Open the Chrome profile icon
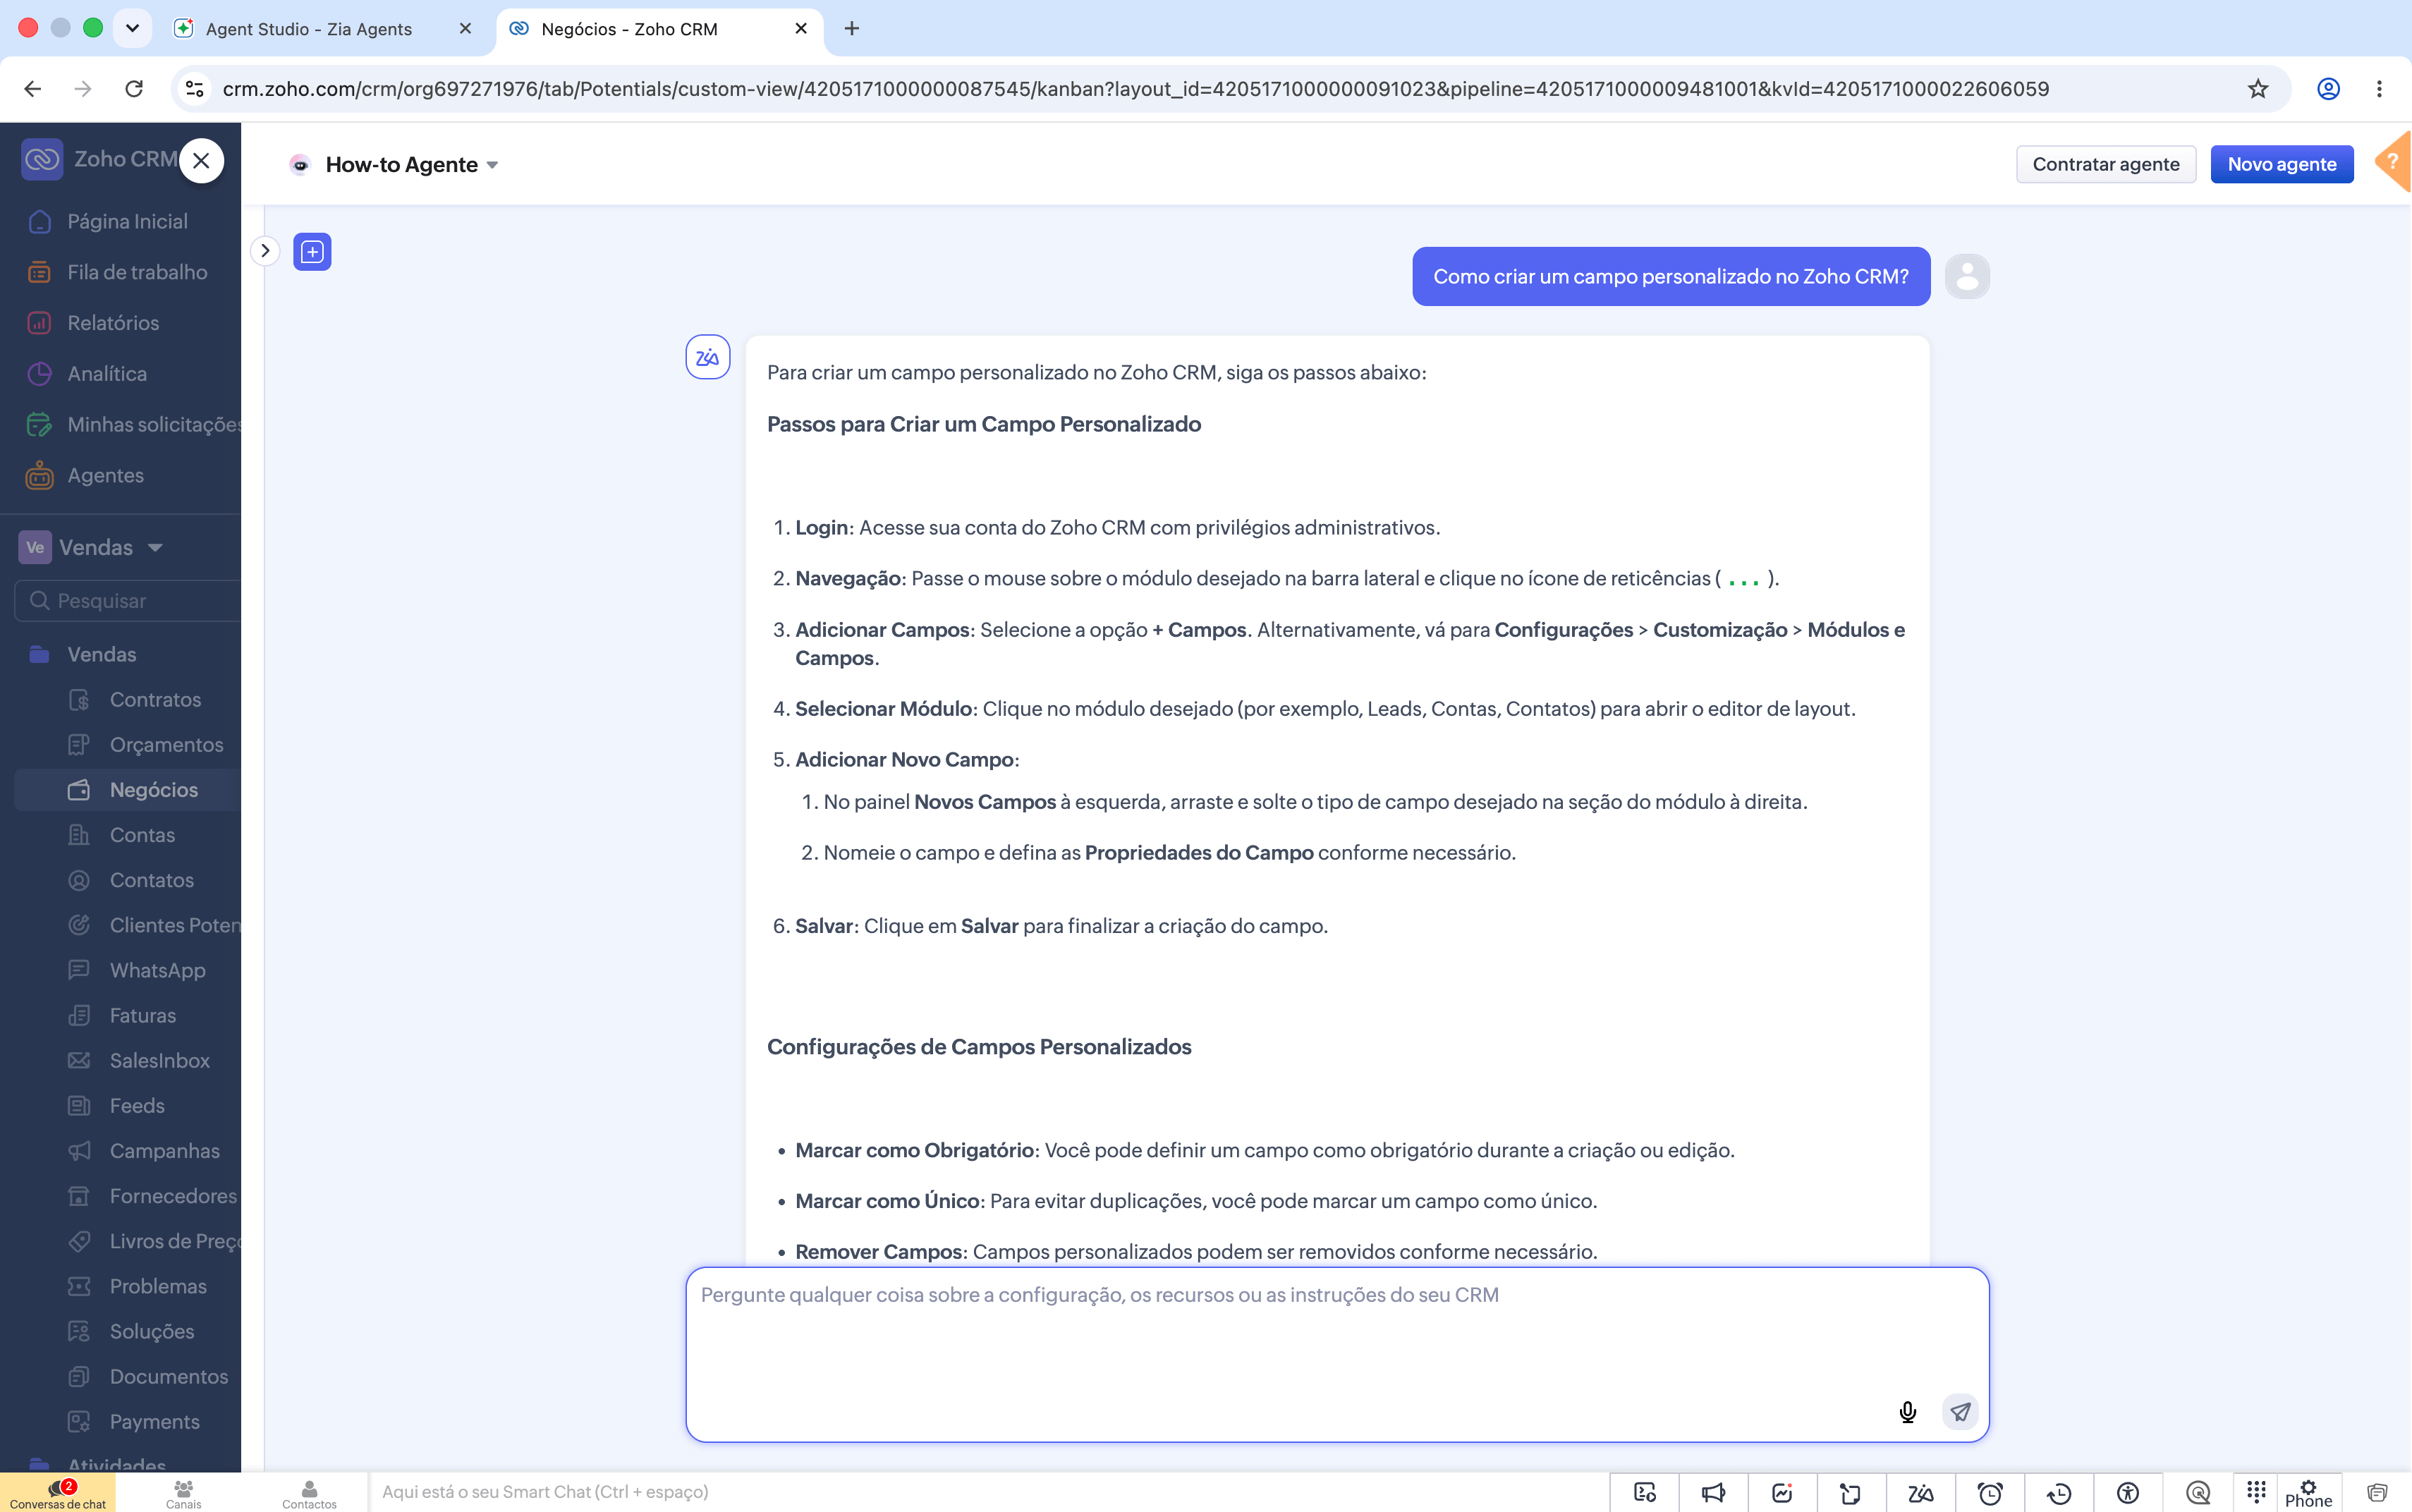 (2328, 89)
